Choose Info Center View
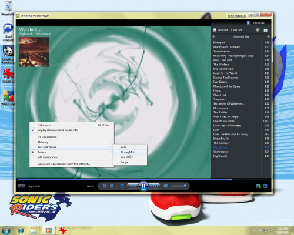Viewport: 294px width, 235px height. [x=72, y=157]
